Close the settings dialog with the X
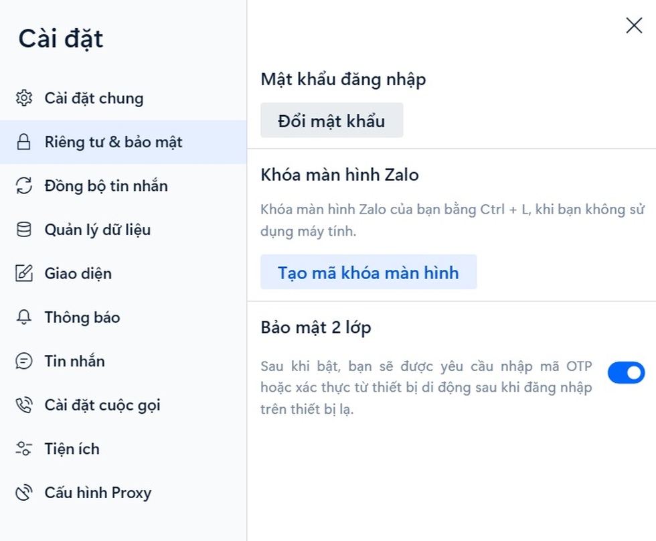 coord(633,25)
